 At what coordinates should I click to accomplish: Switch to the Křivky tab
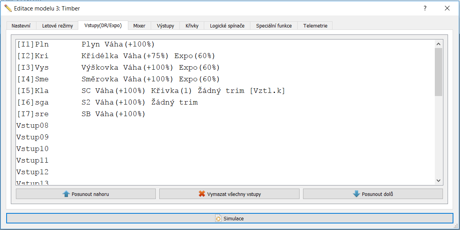point(192,26)
